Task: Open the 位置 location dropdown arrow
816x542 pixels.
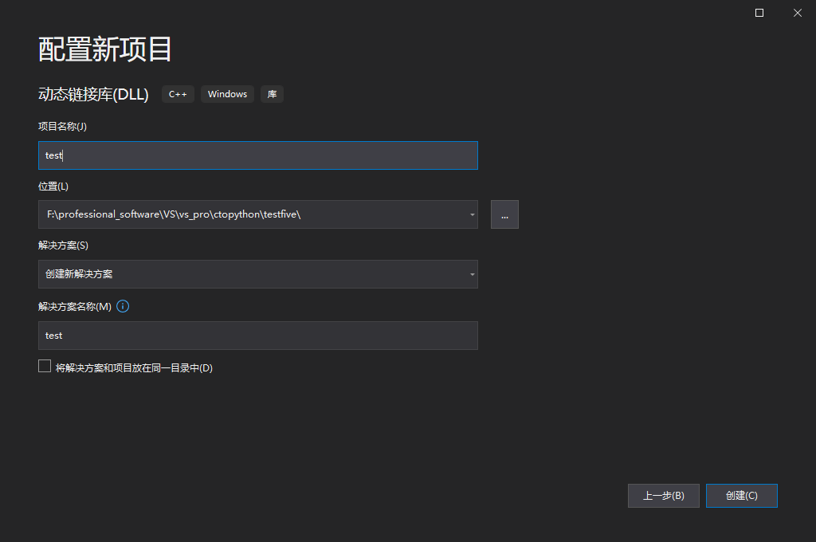Action: click(x=470, y=214)
